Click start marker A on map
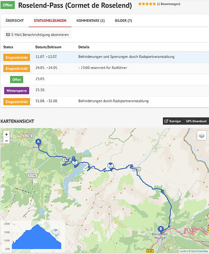This screenshot has width=209, height=254. [39, 142]
